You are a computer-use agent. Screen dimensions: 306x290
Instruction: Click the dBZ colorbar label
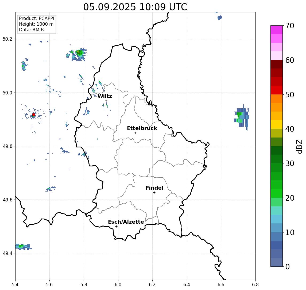(299, 147)
